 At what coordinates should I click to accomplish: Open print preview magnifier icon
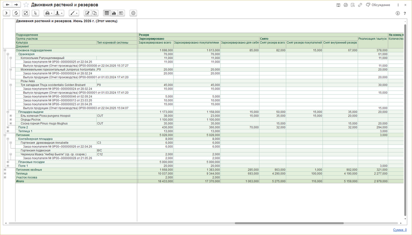(x=352, y=5)
